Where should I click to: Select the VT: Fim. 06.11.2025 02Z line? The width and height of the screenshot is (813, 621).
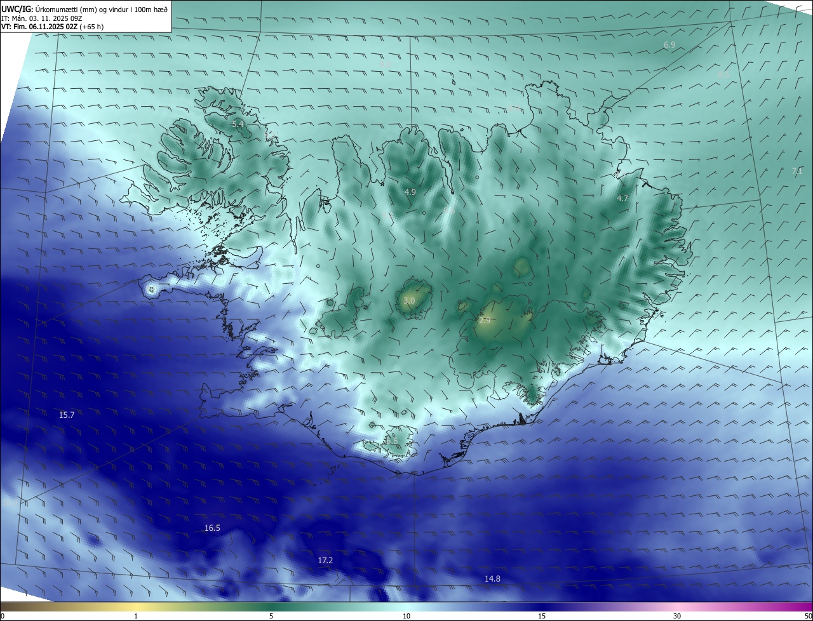pyautogui.click(x=53, y=27)
